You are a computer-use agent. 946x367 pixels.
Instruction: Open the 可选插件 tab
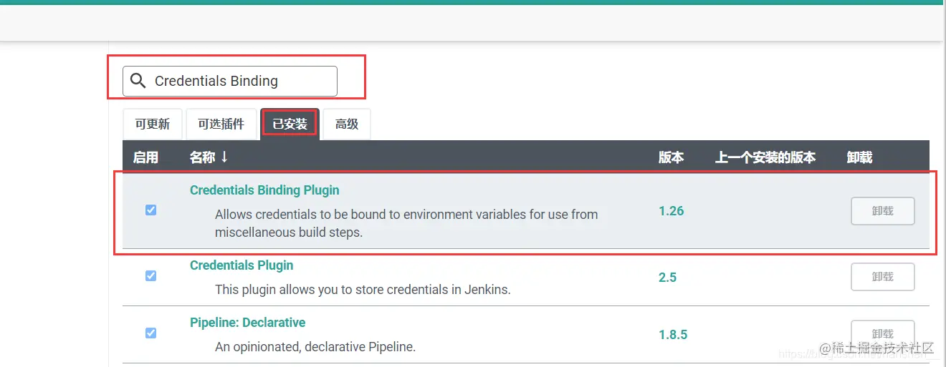tap(221, 124)
